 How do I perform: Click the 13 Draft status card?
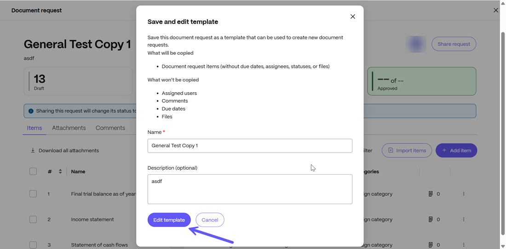pyautogui.click(x=78, y=81)
